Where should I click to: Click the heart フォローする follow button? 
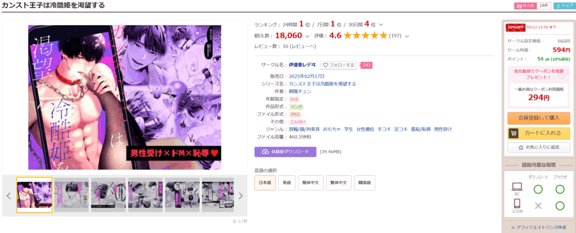tap(338, 65)
